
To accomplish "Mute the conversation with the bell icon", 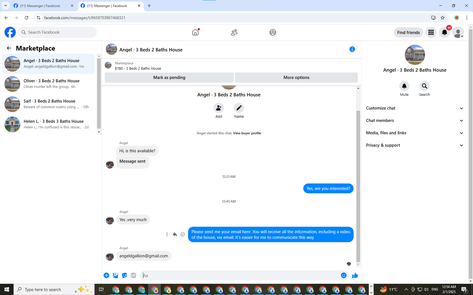I will 404,86.
